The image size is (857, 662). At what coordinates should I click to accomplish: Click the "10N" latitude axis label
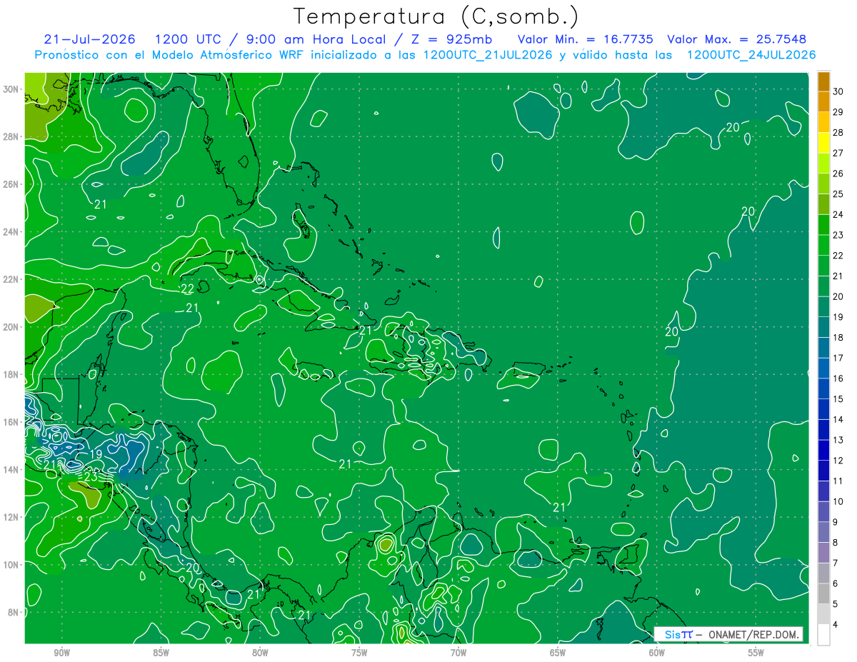tap(11, 564)
